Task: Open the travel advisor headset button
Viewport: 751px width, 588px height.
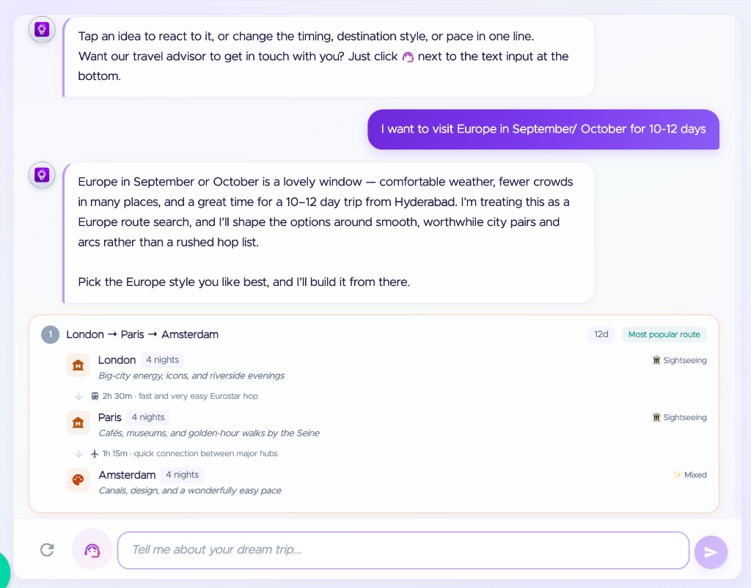Action: coord(92,550)
